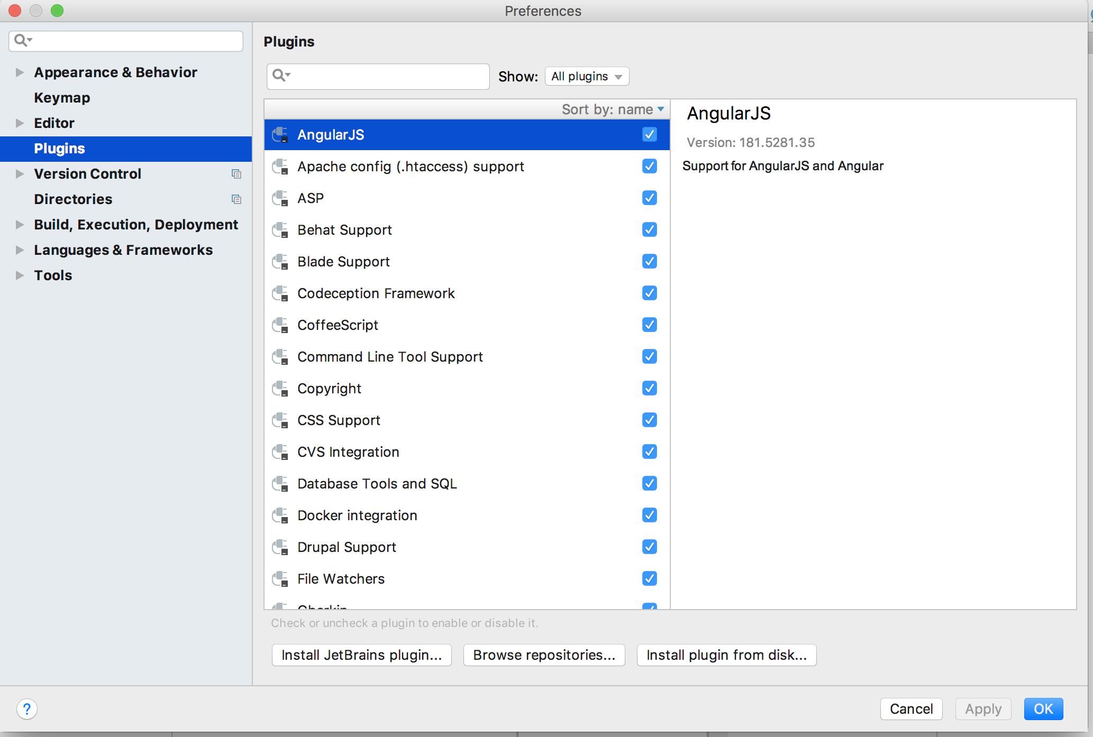
Task: Click Browse repositories button
Action: pos(544,655)
